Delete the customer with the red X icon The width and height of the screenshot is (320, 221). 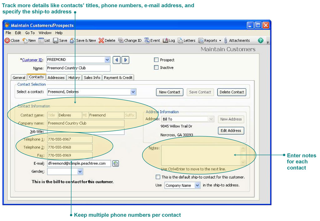(101, 40)
